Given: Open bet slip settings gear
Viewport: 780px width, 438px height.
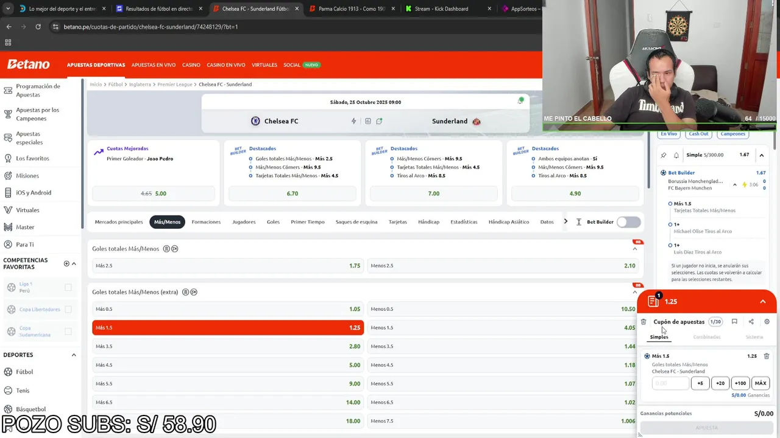Looking at the screenshot, I should pyautogui.click(x=767, y=322).
